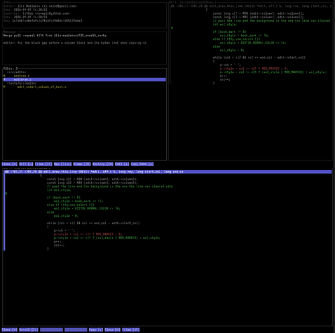
Task: Select editcmd.c in the files list
Action: pyautogui.click(x=21, y=76)
